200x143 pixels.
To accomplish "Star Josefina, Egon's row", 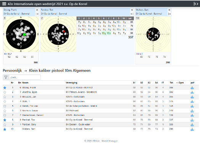I will (5, 92).
